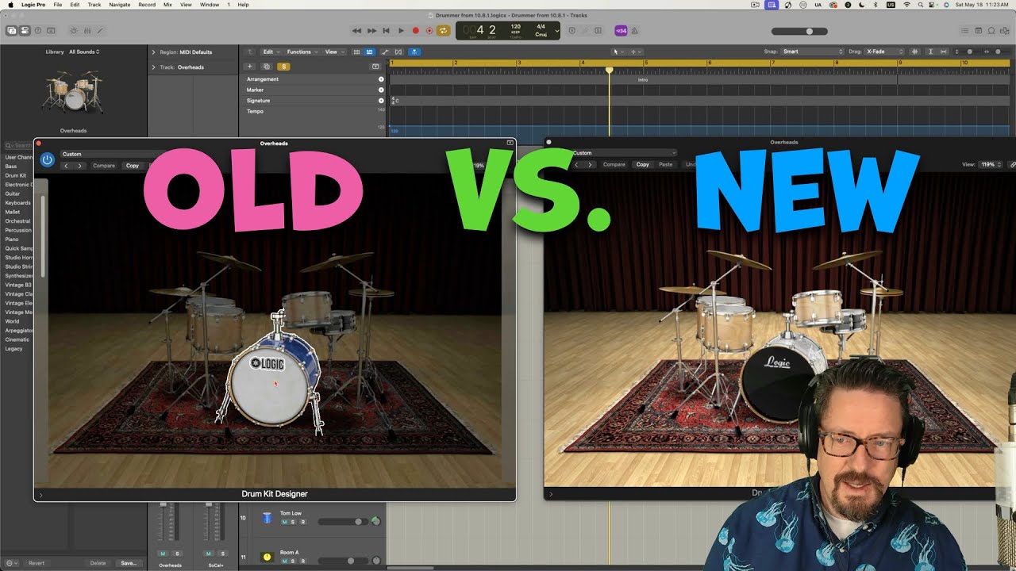The width and height of the screenshot is (1016, 571).
Task: Open the File menu
Action: (x=58, y=5)
